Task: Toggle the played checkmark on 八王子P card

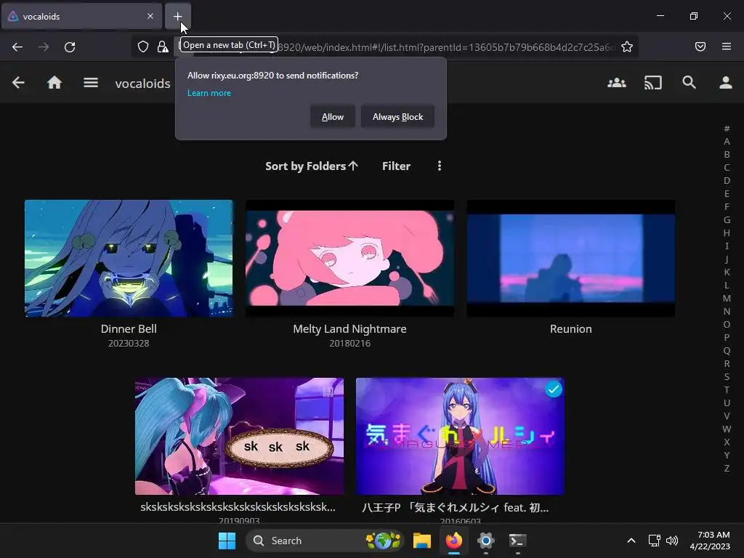Action: 553,389
